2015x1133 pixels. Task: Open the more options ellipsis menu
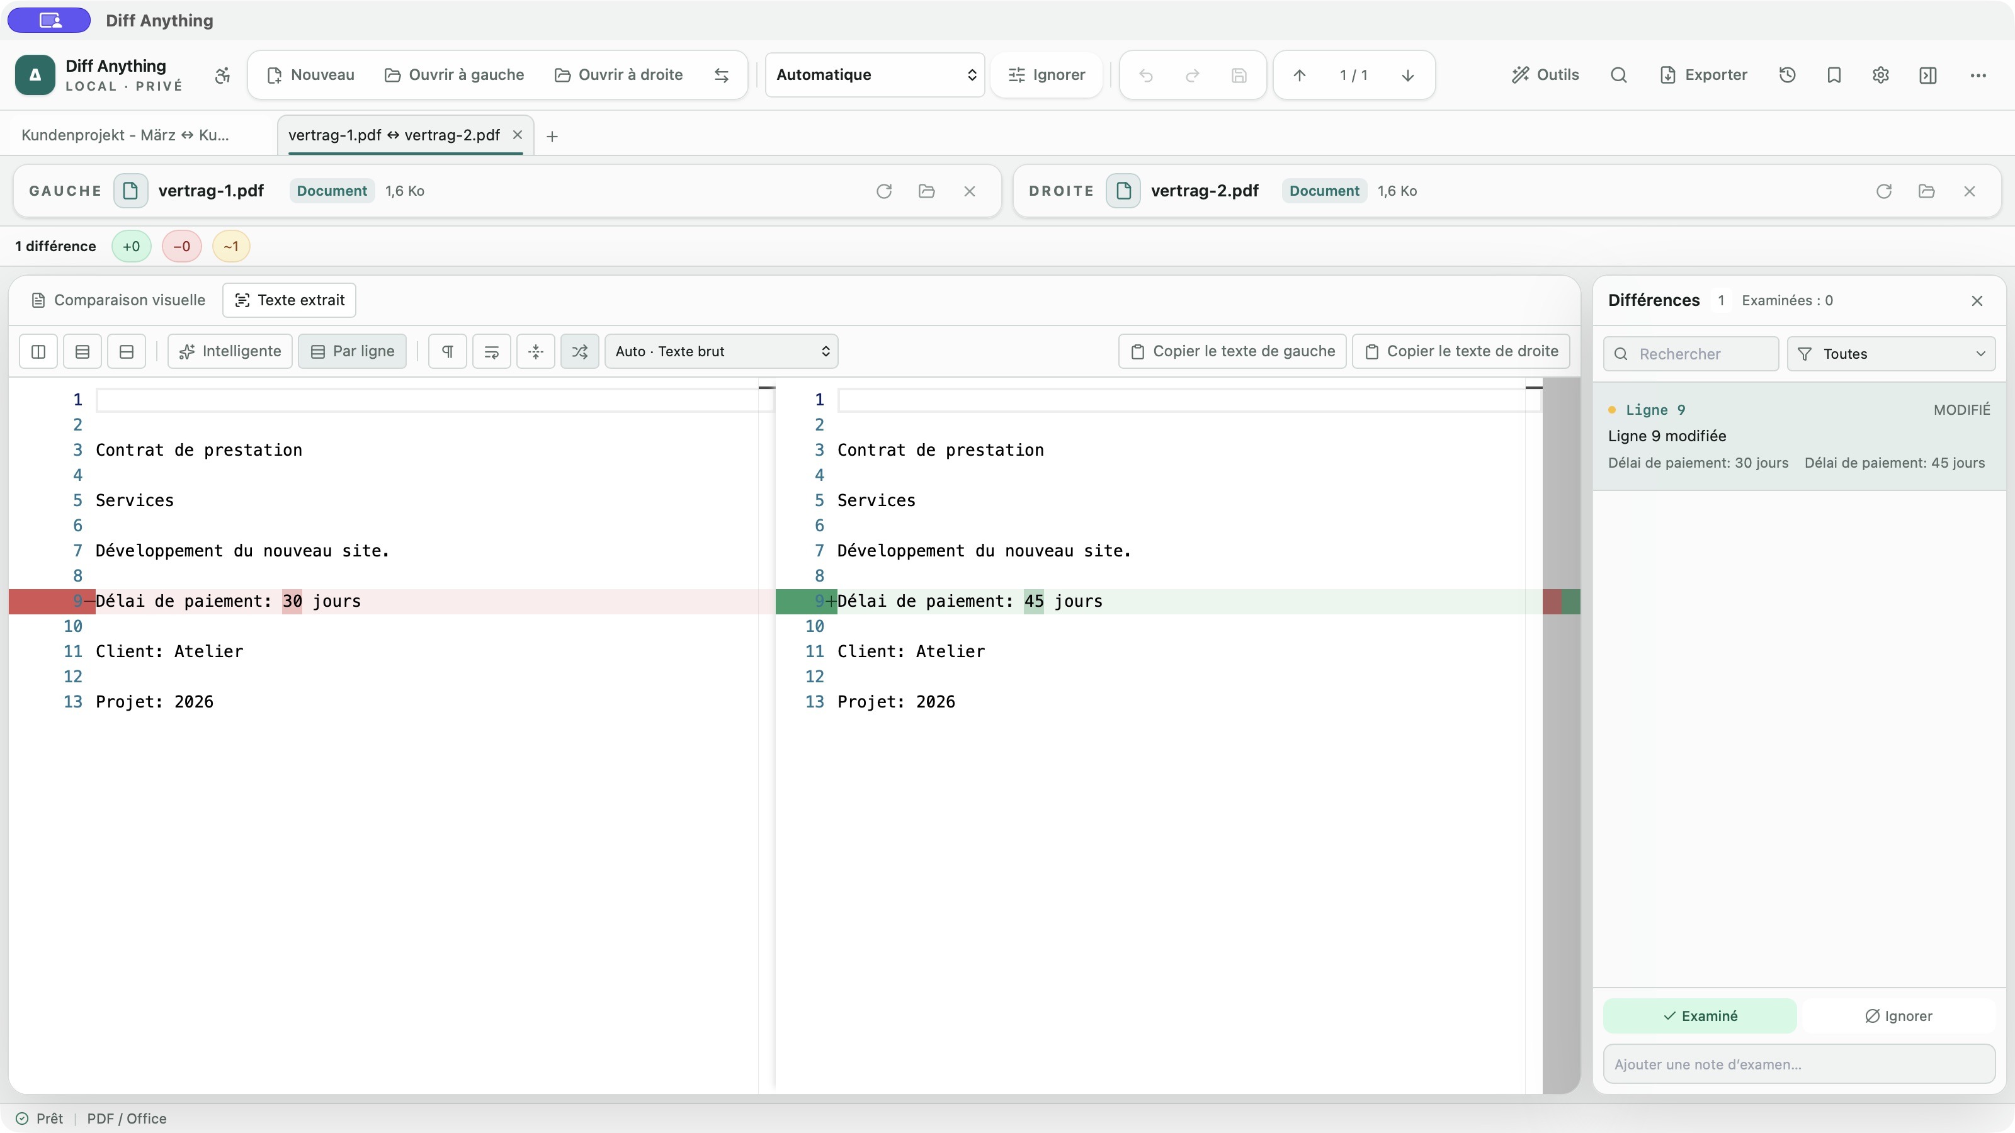[x=1978, y=75]
